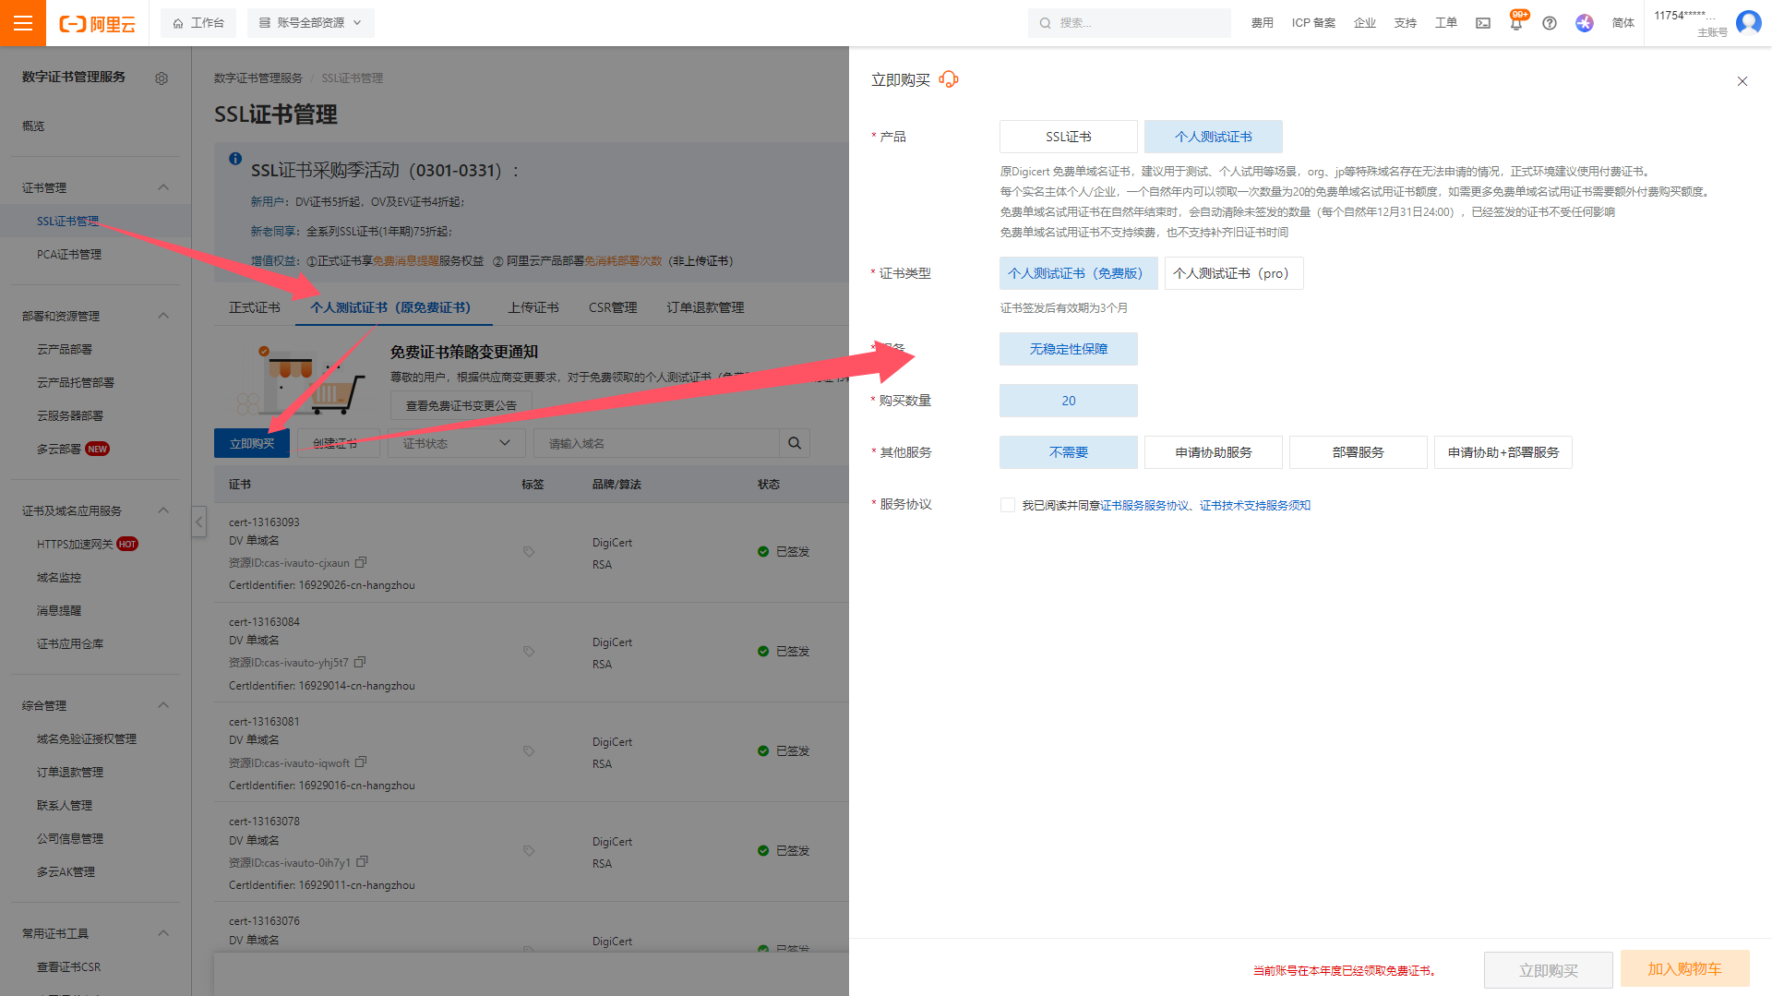This screenshot has height=996, width=1772.
Task: Click the top search input field
Action: 1135,23
